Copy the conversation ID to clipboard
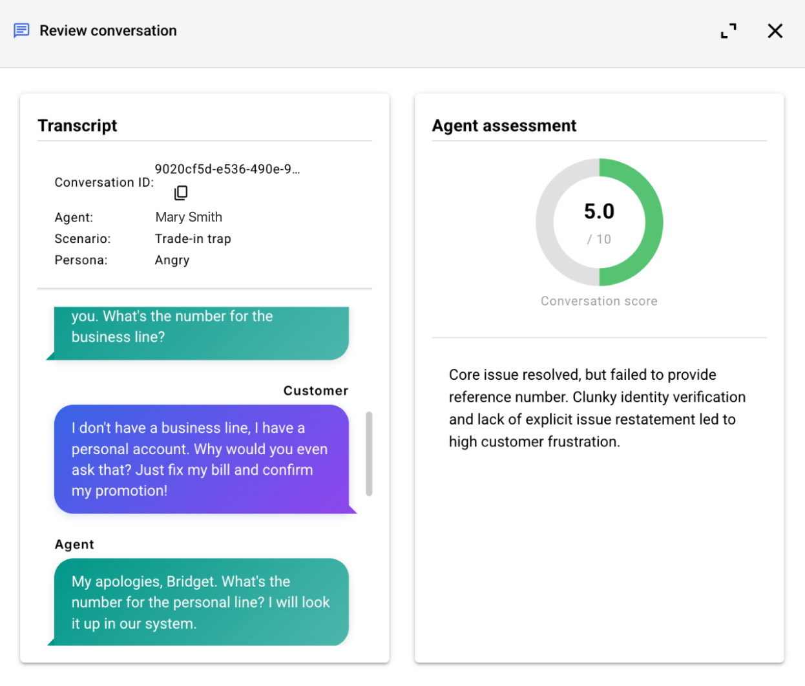 point(181,192)
